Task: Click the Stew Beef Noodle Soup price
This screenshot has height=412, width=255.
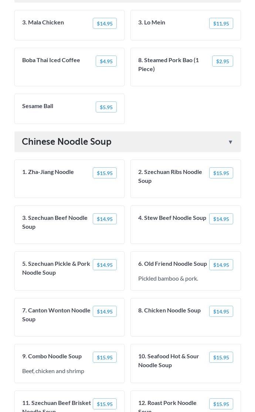Action: pos(221,219)
